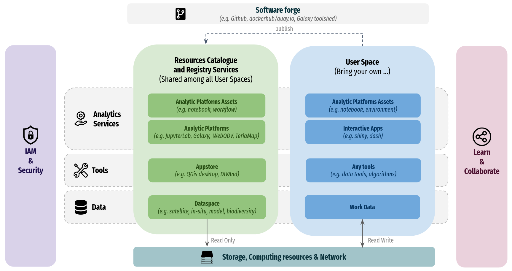
Task: Click the shield lock IAM icon
Action: pyautogui.click(x=31, y=135)
